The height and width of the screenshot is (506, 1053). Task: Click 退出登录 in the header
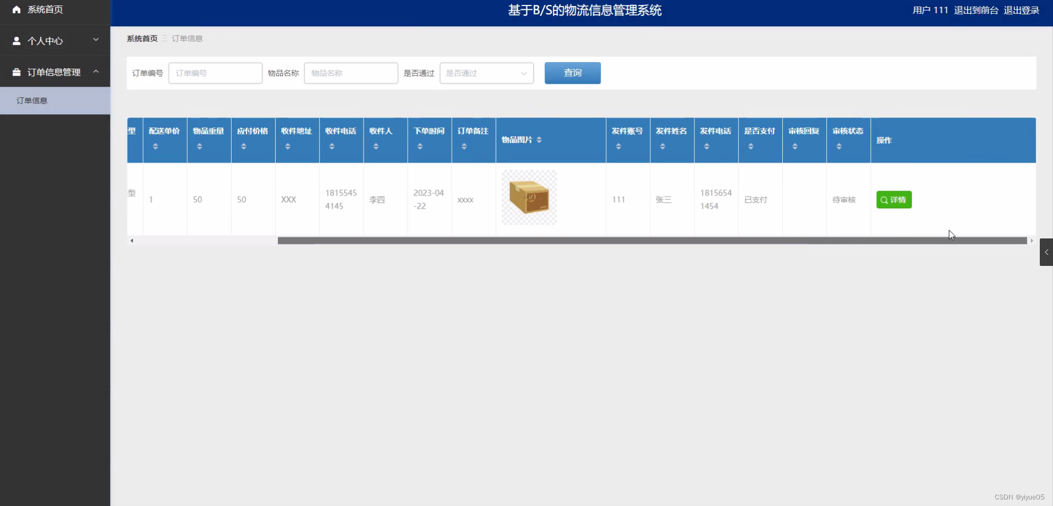pos(1022,10)
